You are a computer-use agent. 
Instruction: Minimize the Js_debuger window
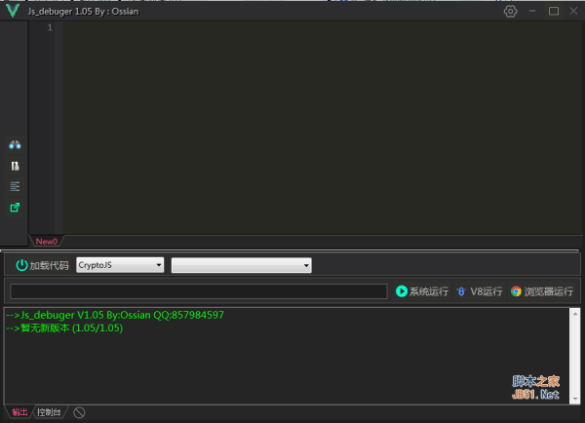pos(532,11)
